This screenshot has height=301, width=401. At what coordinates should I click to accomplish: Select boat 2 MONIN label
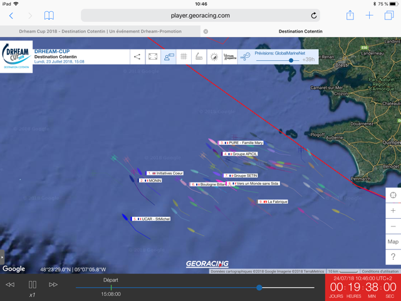pos(150,181)
